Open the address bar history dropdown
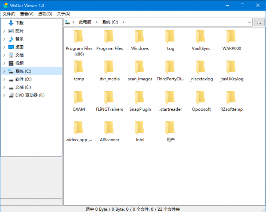This screenshot has height=212, width=266. pyautogui.click(x=249, y=22)
